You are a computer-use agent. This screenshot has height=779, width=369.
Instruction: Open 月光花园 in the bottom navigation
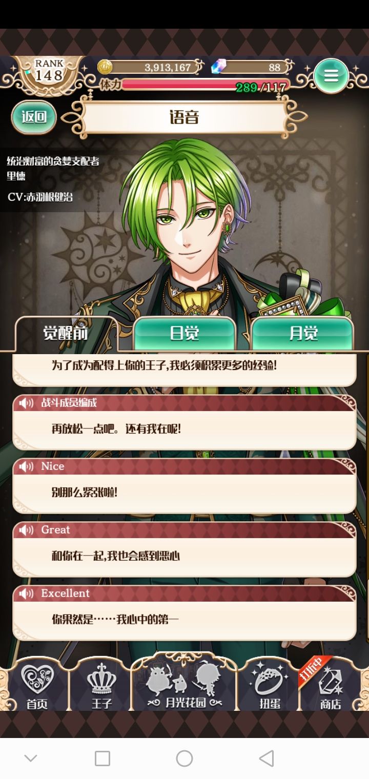[184, 683]
